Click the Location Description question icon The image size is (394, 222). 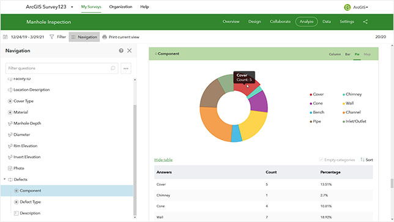pos(10,90)
